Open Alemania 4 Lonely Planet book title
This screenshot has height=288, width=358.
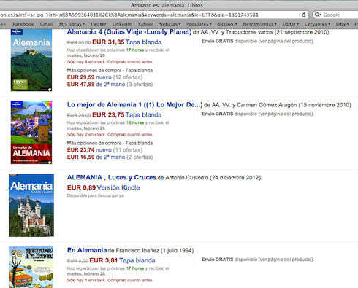(129, 32)
